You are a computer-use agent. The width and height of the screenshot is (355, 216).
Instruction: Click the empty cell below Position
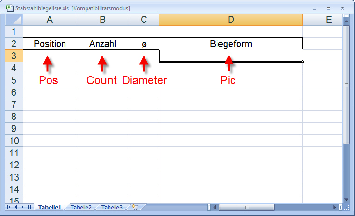(50, 56)
